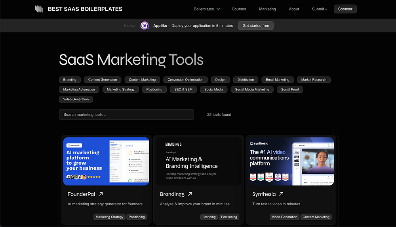
Task: Click Positioning tag on FounderPal card
Action: tap(137, 217)
